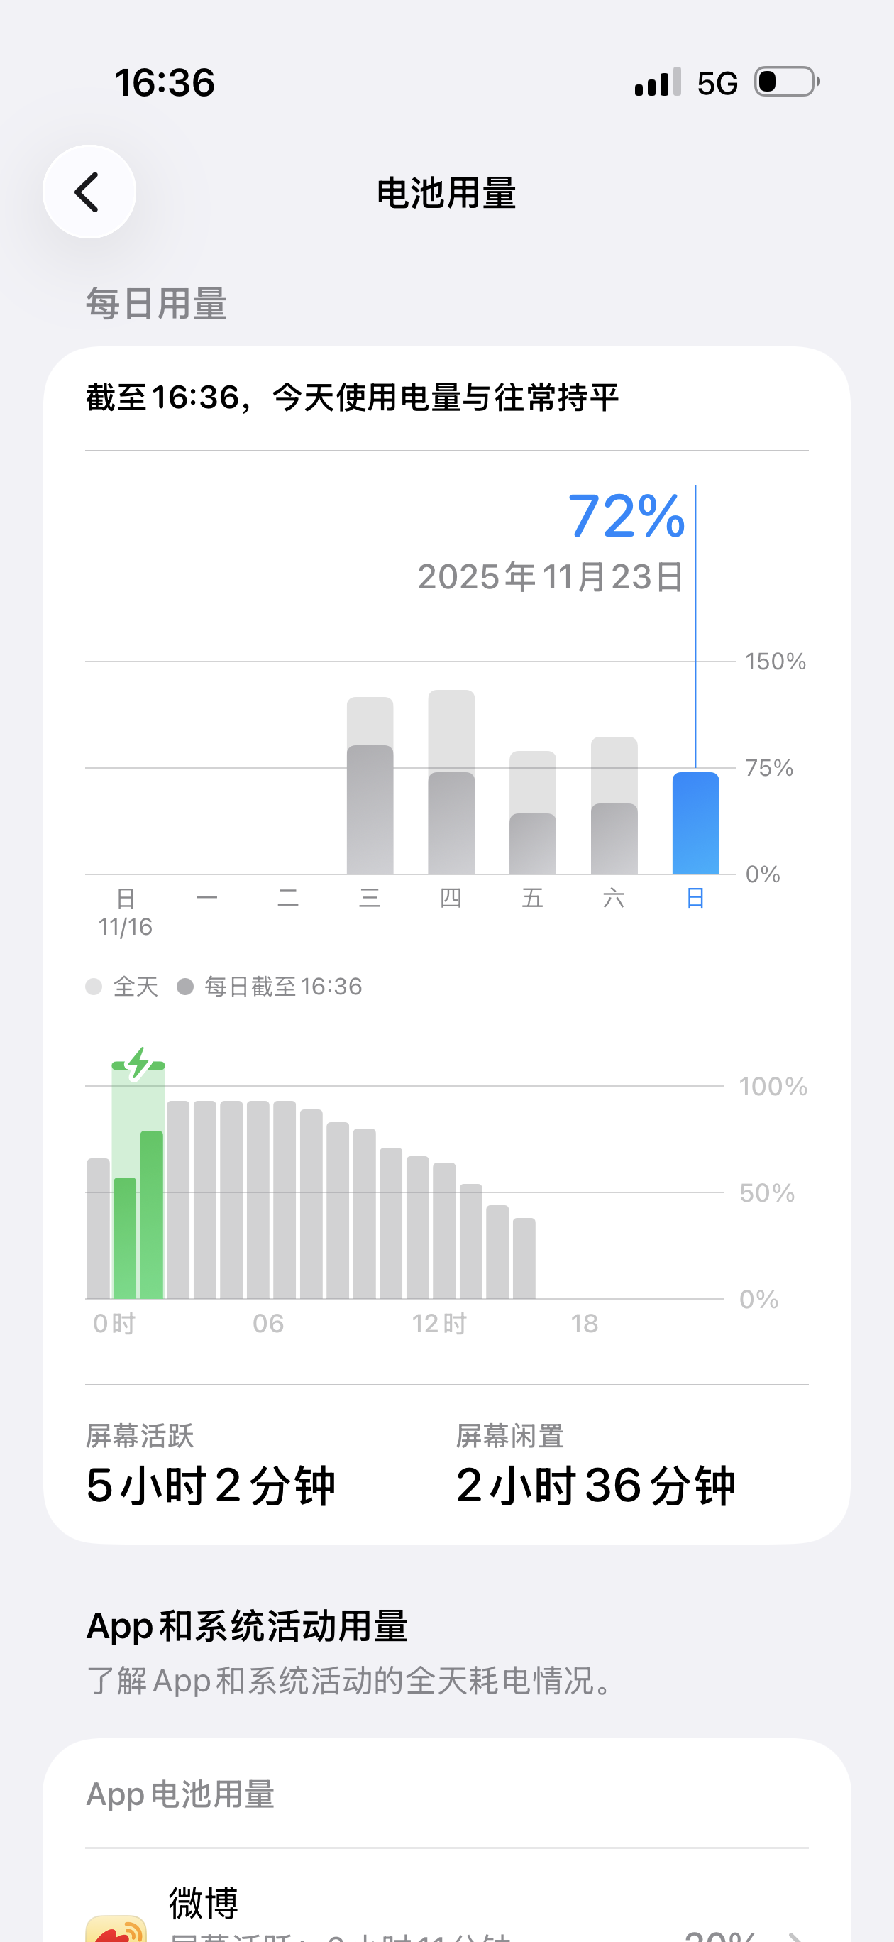Tap the tallest green charging bar
894x1942 pixels.
coord(152,1214)
